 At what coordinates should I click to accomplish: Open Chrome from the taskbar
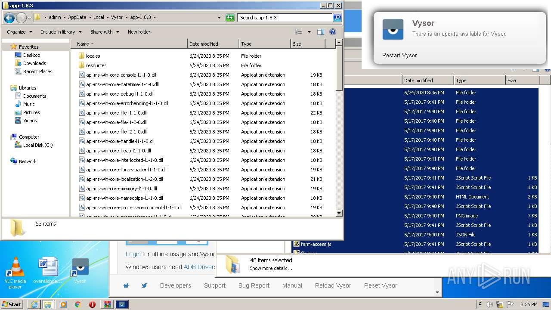pos(77,304)
